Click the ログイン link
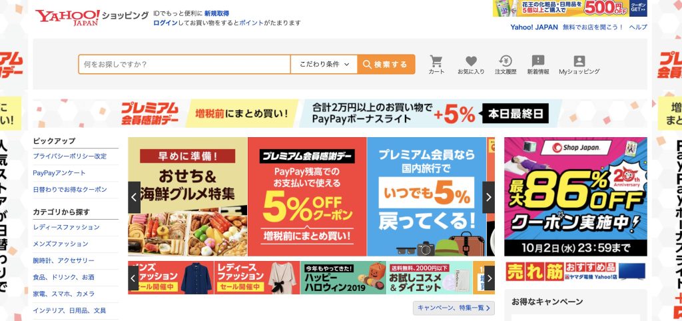 [165, 23]
